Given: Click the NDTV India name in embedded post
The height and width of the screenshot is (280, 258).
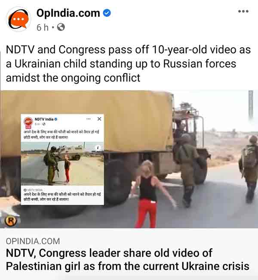Looking at the screenshot, I should [x=44, y=119].
